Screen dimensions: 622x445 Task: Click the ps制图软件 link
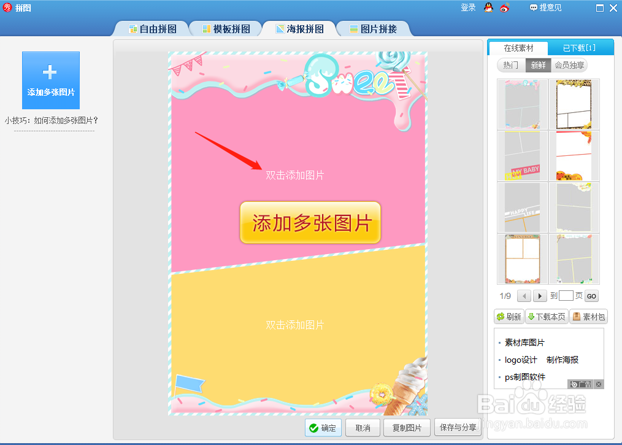coord(526,377)
